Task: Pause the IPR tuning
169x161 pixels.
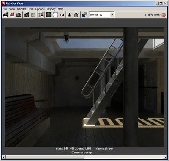Action: point(144,15)
